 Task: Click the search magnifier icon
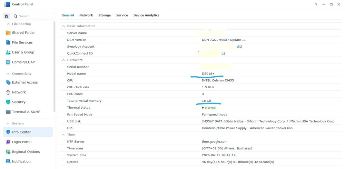click(x=16, y=16)
